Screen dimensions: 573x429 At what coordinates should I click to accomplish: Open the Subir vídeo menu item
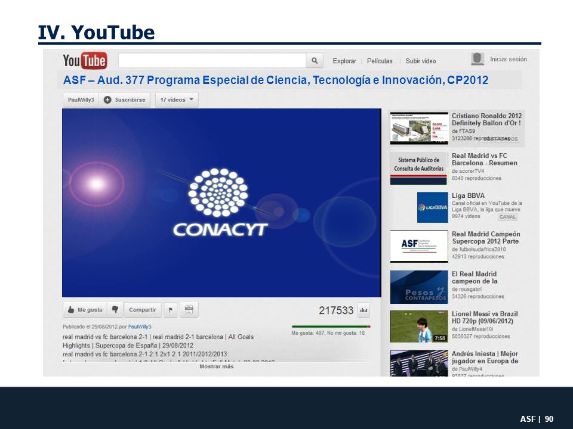coord(421,61)
